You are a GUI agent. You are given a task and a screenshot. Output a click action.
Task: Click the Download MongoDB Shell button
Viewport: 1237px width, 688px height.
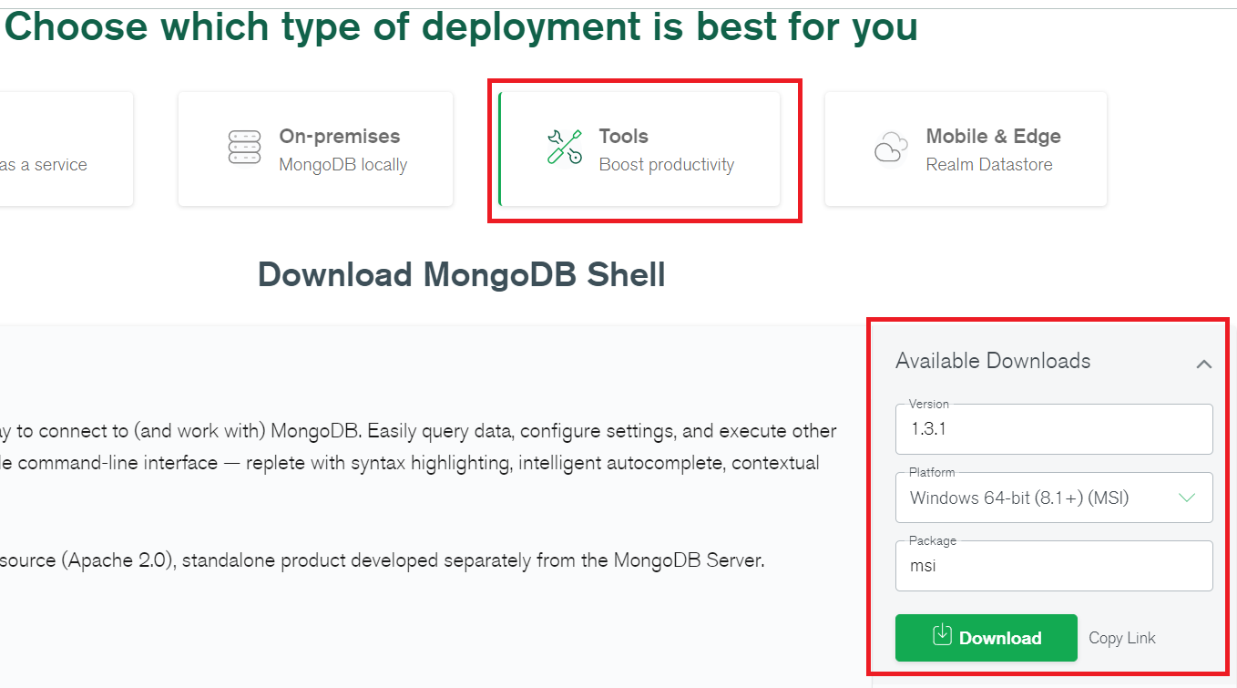[986, 637]
